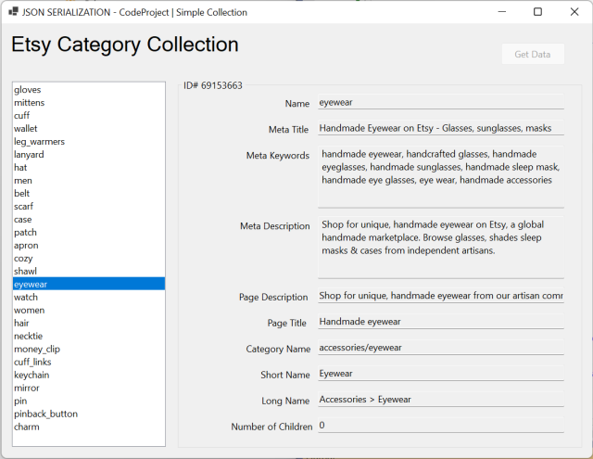Pick hat in the category list
The height and width of the screenshot is (459, 593).
89,167
